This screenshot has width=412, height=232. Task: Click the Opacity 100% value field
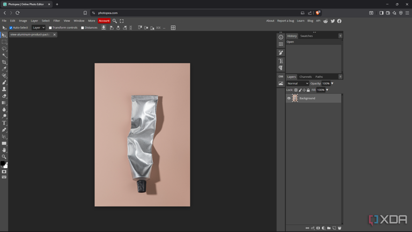pyautogui.click(x=326, y=83)
